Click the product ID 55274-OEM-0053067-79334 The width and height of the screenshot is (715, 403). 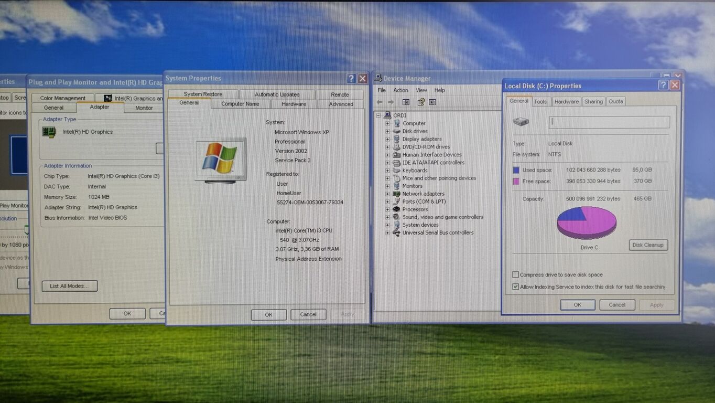tap(310, 203)
